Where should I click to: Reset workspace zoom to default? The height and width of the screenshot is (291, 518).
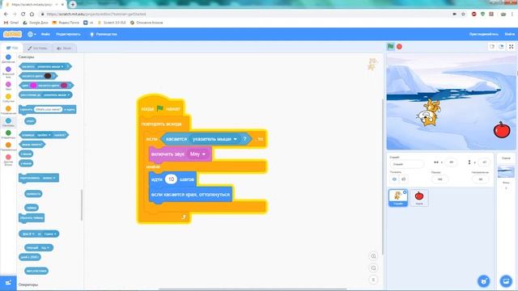coord(373,280)
